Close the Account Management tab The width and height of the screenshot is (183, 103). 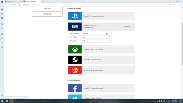point(40,1)
